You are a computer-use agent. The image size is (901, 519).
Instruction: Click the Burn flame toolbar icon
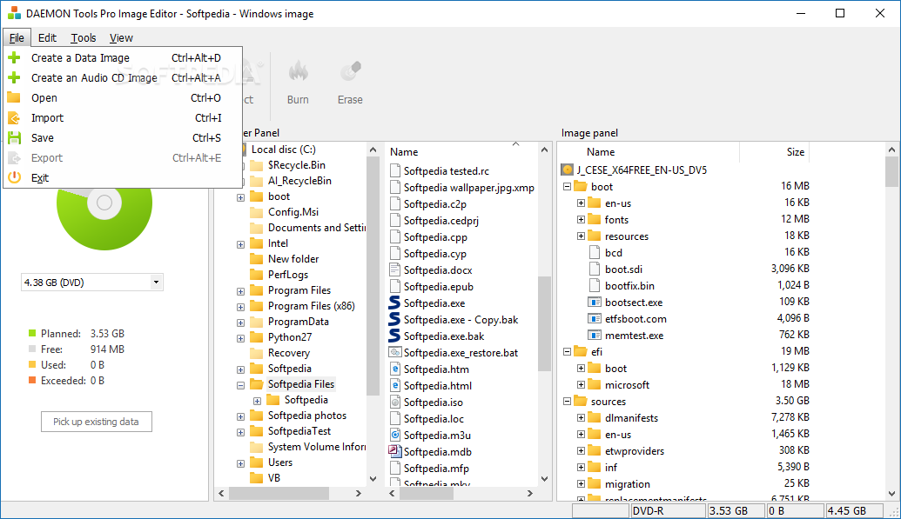click(299, 72)
